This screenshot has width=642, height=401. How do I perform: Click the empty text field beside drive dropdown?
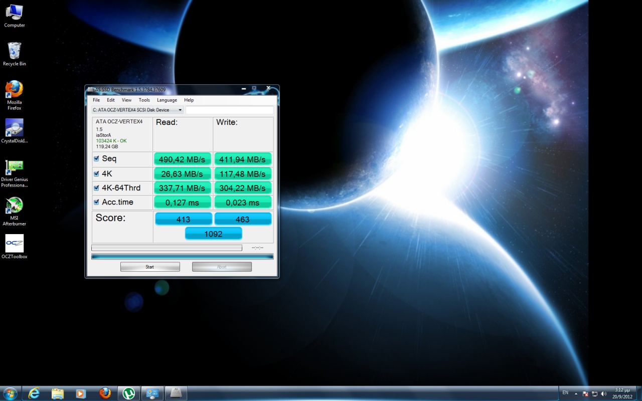pos(230,110)
